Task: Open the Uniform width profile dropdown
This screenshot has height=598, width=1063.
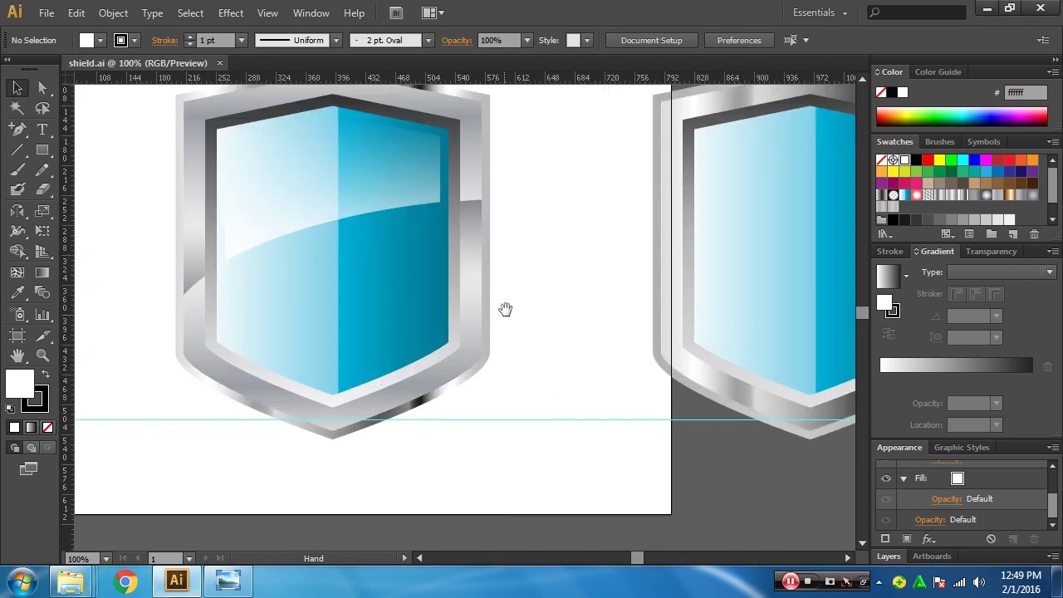Action: pyautogui.click(x=336, y=40)
